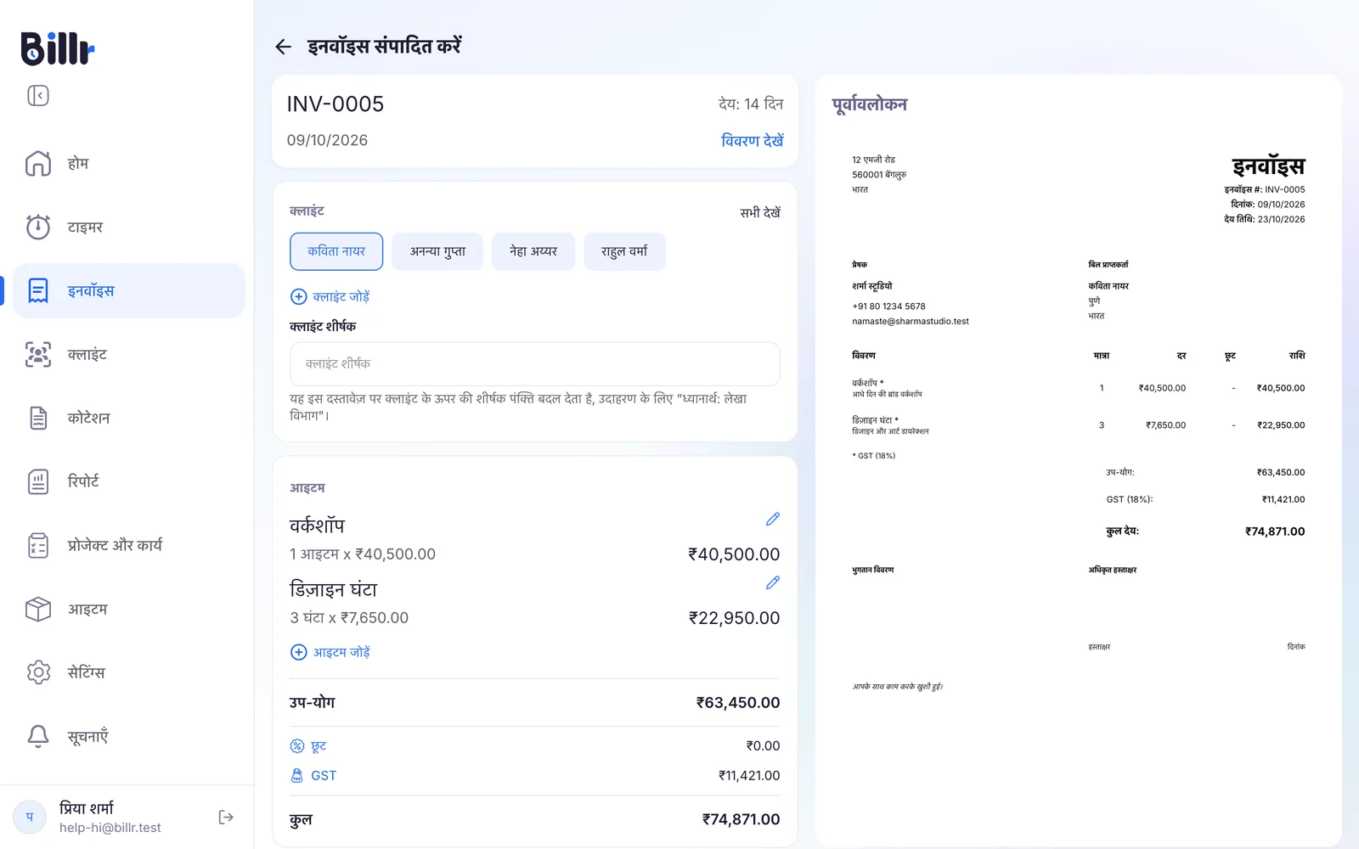The width and height of the screenshot is (1359, 849).
Task: Select client नेहा अय्यर
Action: (x=533, y=251)
